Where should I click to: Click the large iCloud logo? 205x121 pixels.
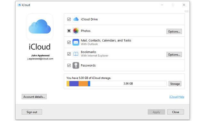[x=40, y=26]
